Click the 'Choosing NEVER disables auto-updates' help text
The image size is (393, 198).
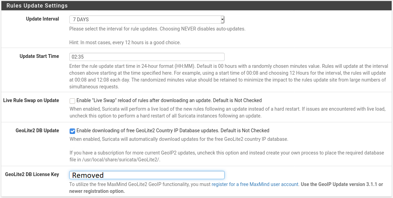pos(203,29)
